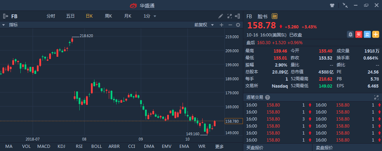Click the 成交量 value 1918万
Screen dimensions: 382x151
[372, 51]
